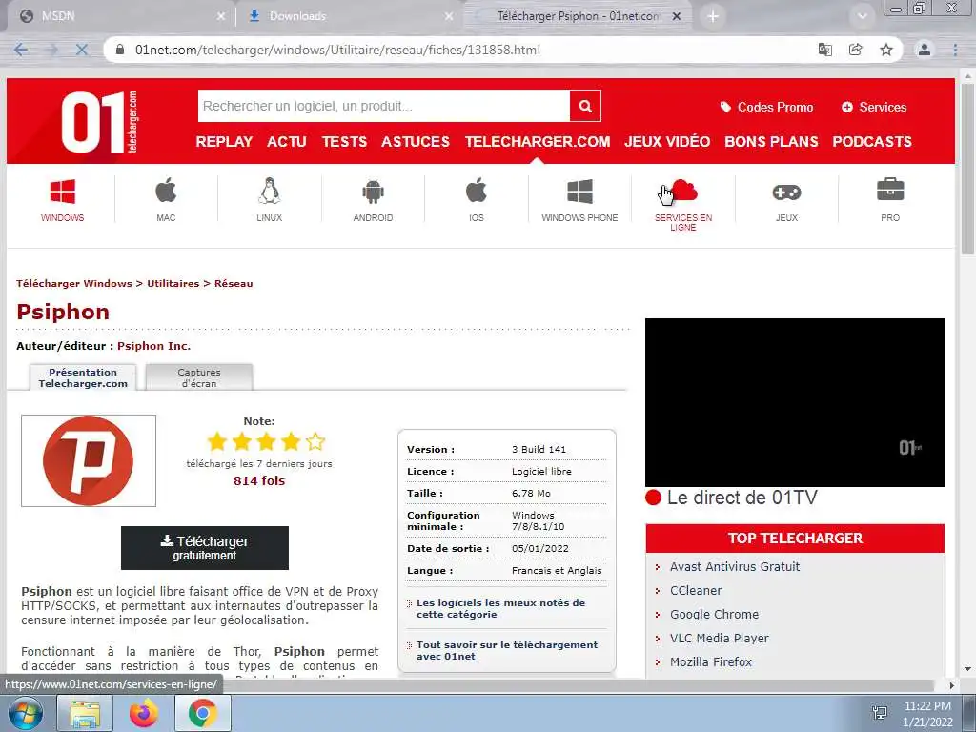
Task: Open Avast Antivirus Gratuit in Top Telecharger
Action: [735, 566]
